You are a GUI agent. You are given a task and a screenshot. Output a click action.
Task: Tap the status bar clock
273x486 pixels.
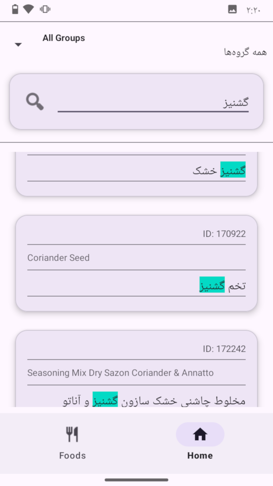253,10
